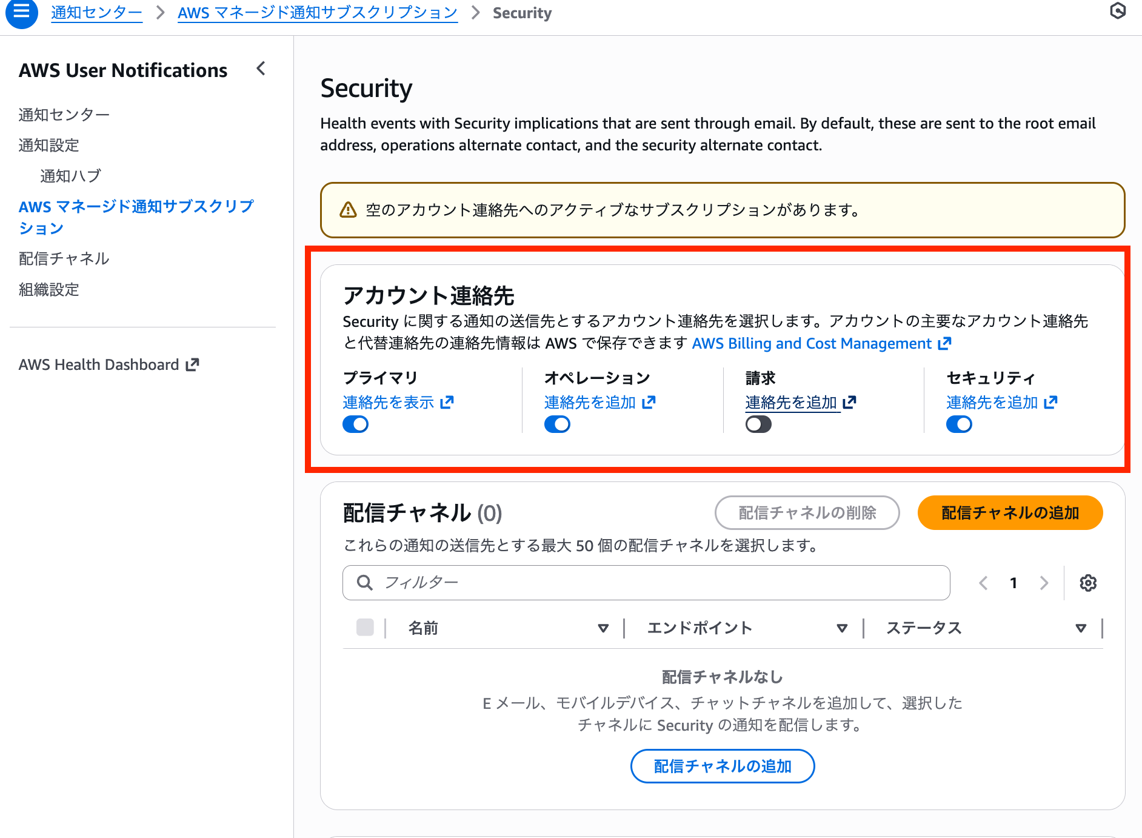Click the warning icon in the alert banner
The width and height of the screenshot is (1142, 838).
[x=347, y=210]
